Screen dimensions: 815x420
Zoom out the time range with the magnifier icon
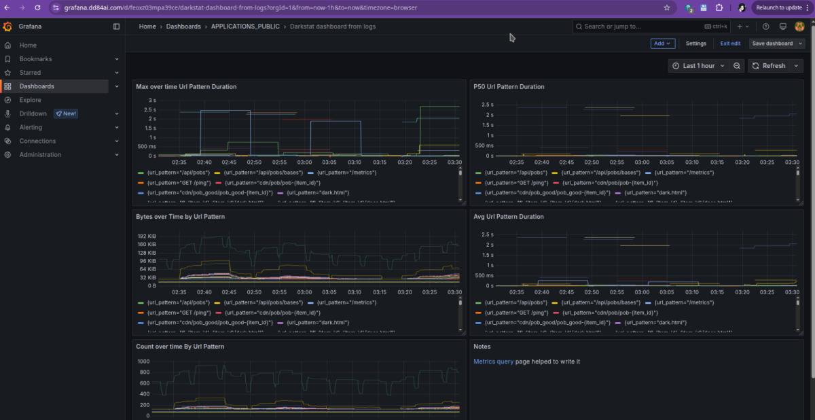(737, 66)
